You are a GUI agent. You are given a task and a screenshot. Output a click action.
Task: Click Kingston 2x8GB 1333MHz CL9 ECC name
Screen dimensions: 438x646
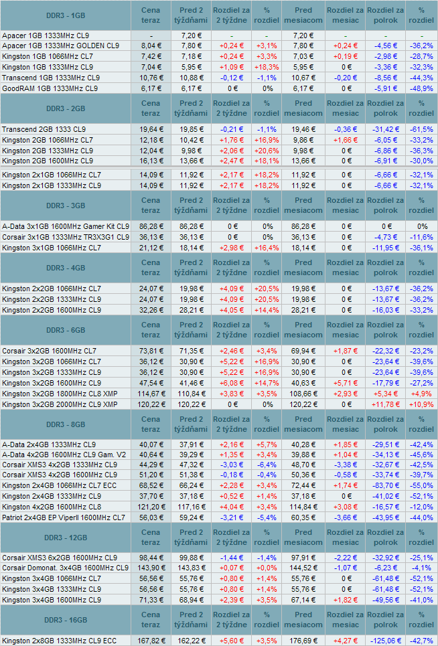pos(60,641)
